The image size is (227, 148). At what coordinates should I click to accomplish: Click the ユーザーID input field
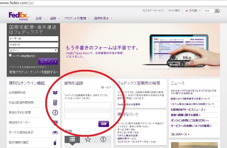(34, 39)
